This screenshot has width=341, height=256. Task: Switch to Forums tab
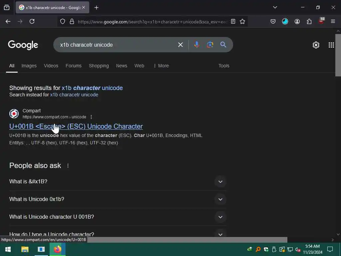pyautogui.click(x=74, y=66)
